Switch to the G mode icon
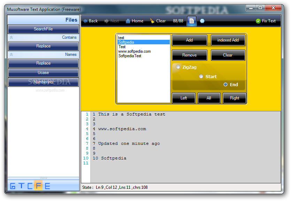Screen dimensions: 291x201 pos(13,186)
